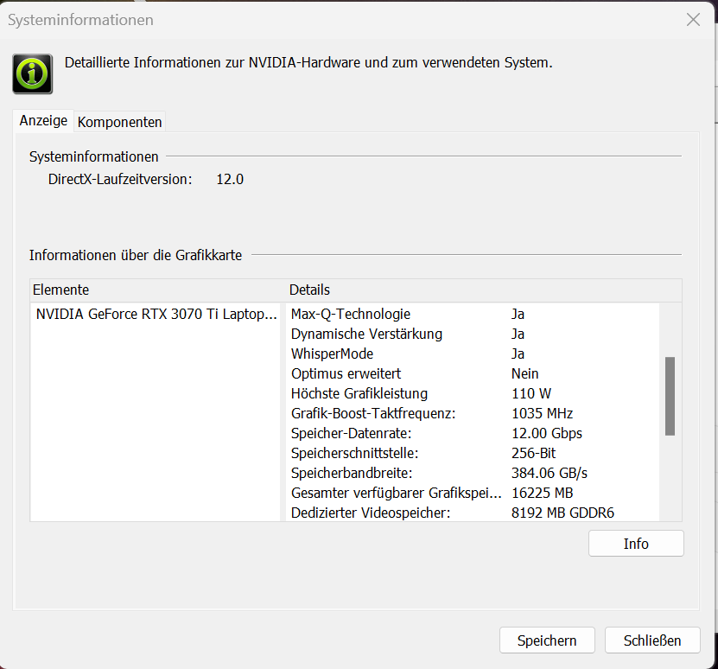Screen dimensions: 718x669
Task: Click the DirectX-Laufzeitversion label
Action: coord(120,179)
